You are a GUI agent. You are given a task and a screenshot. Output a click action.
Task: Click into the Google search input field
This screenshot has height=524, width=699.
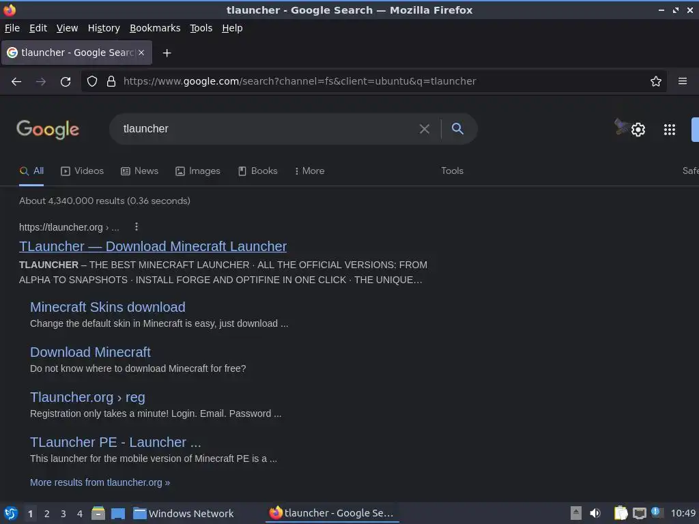click(x=268, y=129)
